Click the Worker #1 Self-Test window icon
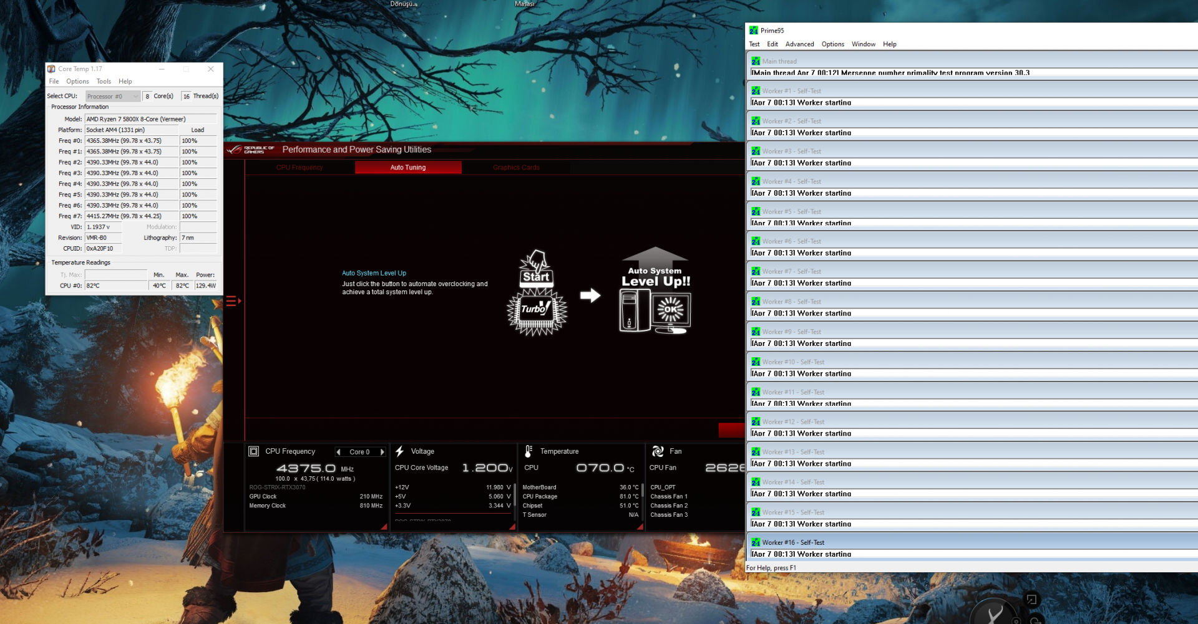The width and height of the screenshot is (1198, 624). [756, 91]
